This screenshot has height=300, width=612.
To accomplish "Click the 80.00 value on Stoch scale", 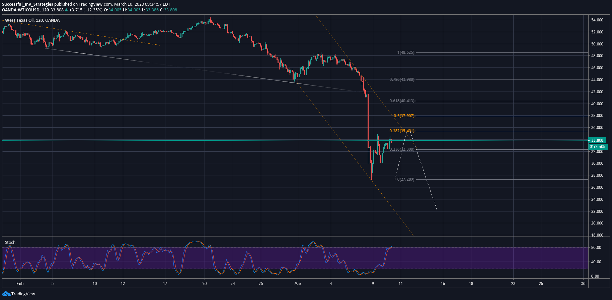I will pos(596,248).
